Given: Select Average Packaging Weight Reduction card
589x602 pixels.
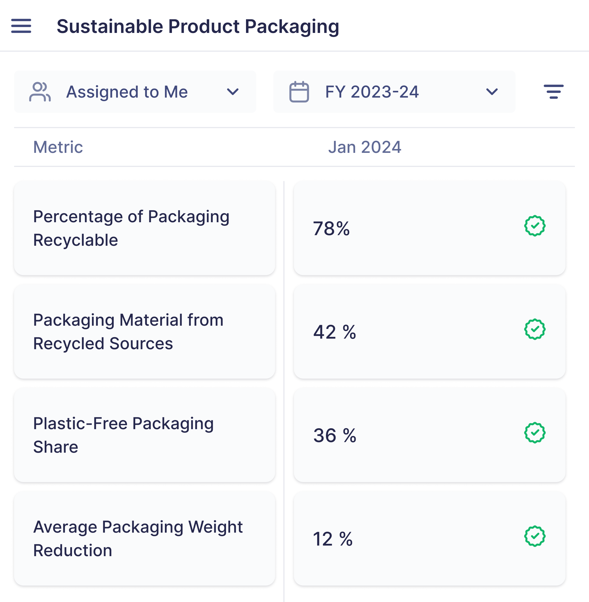Looking at the screenshot, I should click(x=145, y=538).
